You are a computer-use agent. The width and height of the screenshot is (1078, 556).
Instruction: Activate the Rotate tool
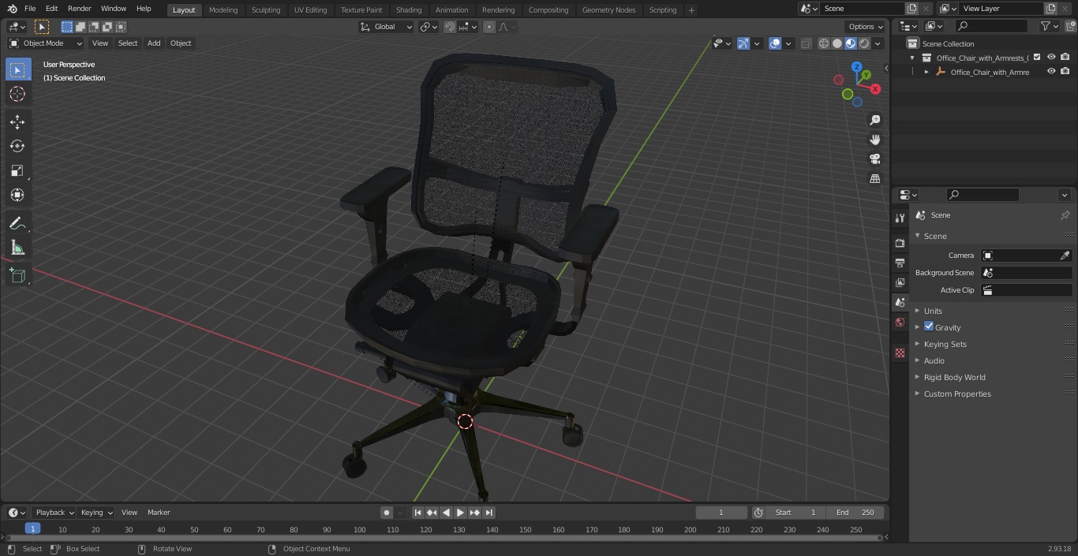[x=17, y=146]
